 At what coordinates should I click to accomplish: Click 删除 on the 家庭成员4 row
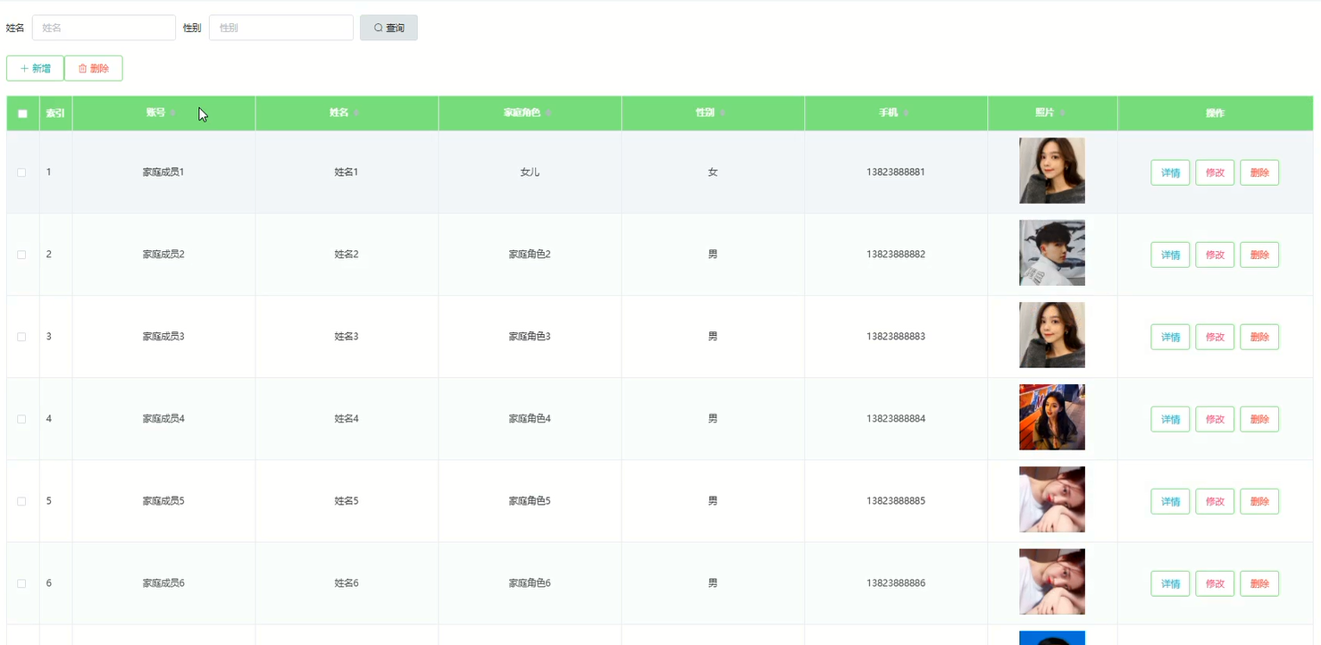pyautogui.click(x=1259, y=418)
